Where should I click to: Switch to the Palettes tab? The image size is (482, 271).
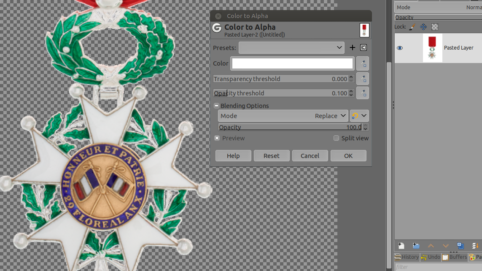475,257
